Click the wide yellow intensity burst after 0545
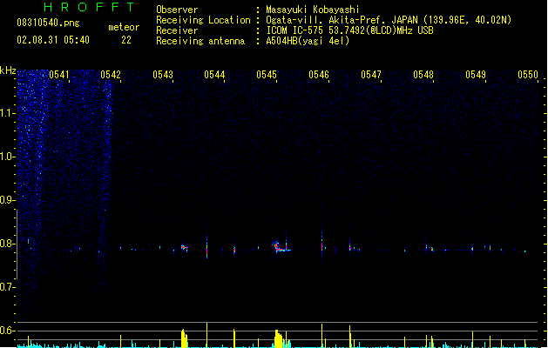548x348 pixels. [x=279, y=338]
